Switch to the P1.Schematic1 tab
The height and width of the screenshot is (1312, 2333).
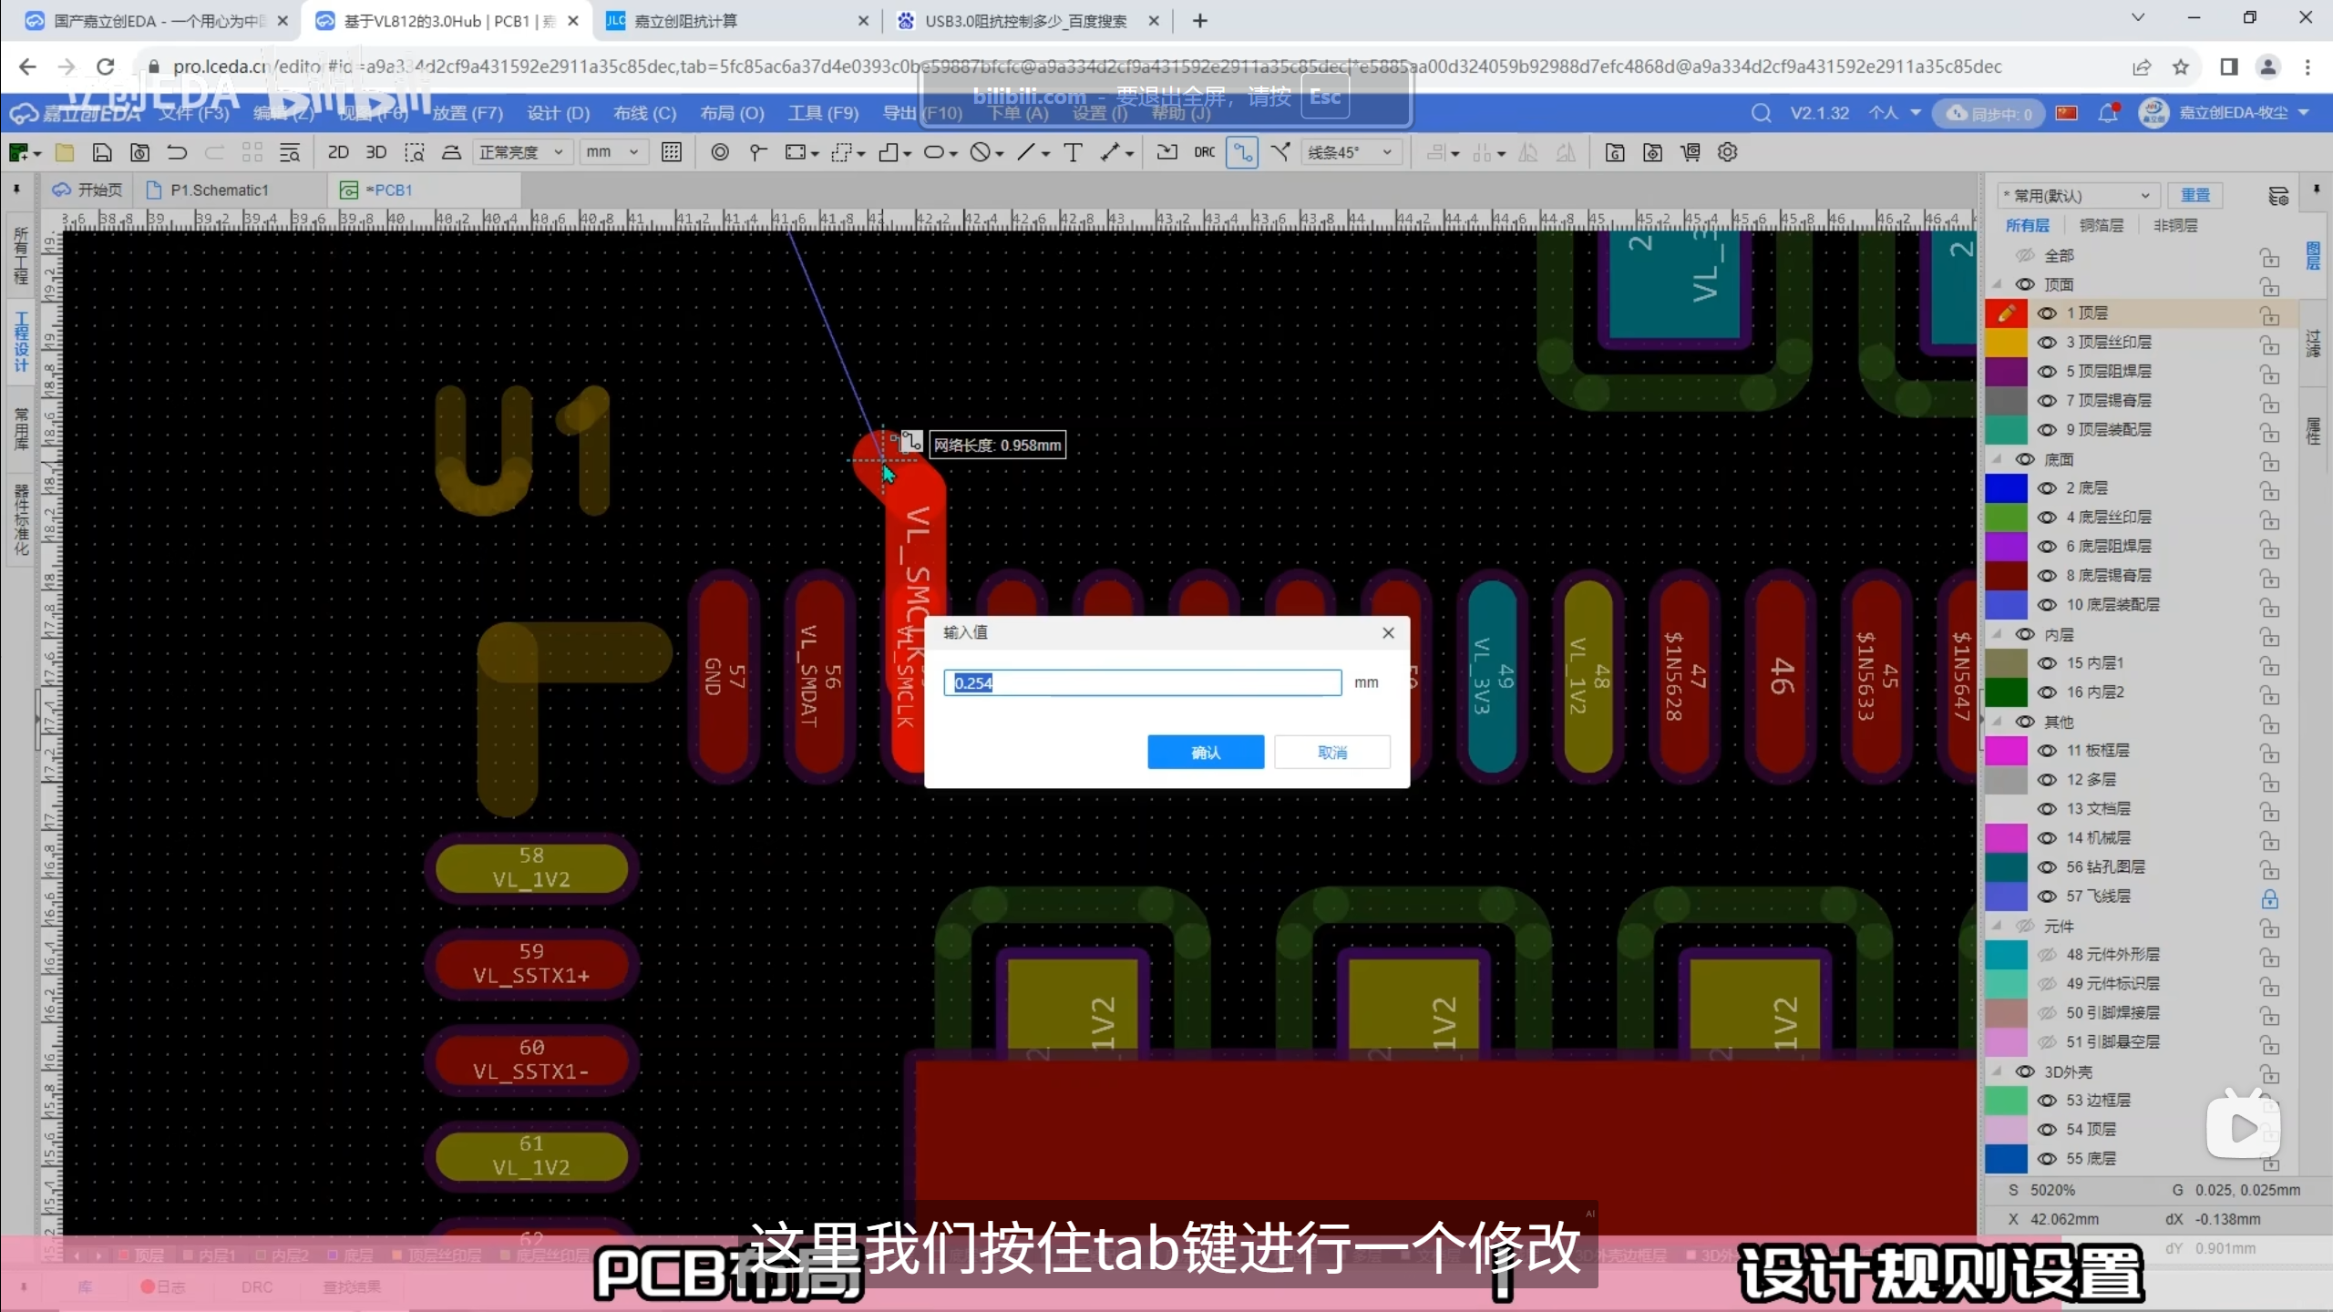coord(219,190)
